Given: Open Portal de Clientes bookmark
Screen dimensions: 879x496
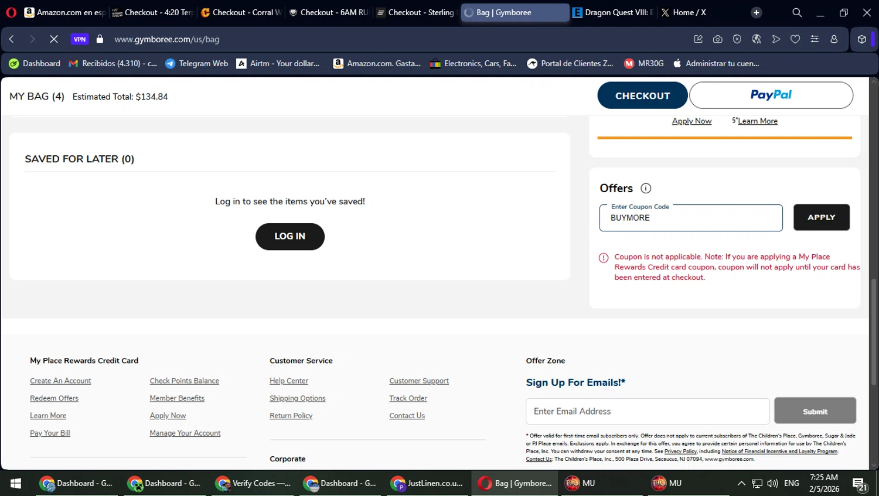Looking at the screenshot, I should coord(570,63).
